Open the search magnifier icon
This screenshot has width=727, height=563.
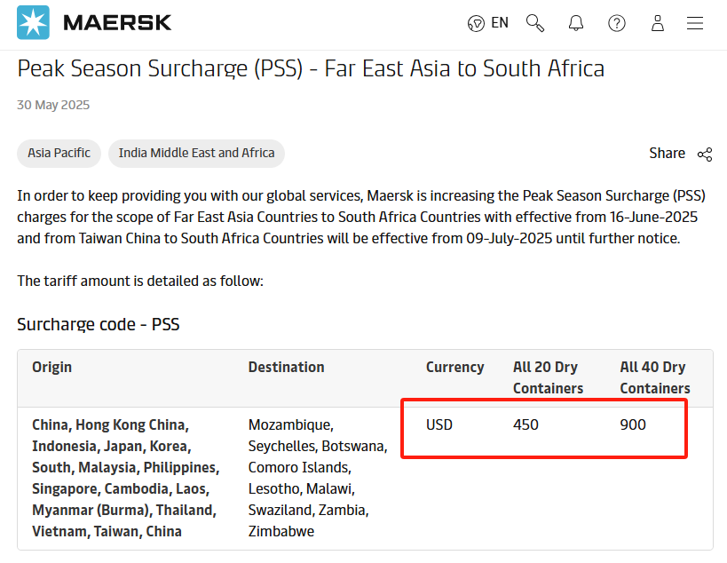pos(535,23)
